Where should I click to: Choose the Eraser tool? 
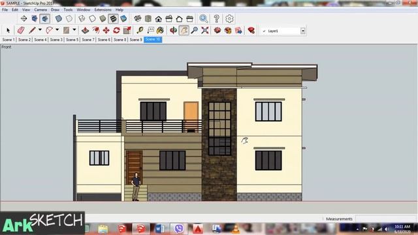pyautogui.click(x=21, y=31)
